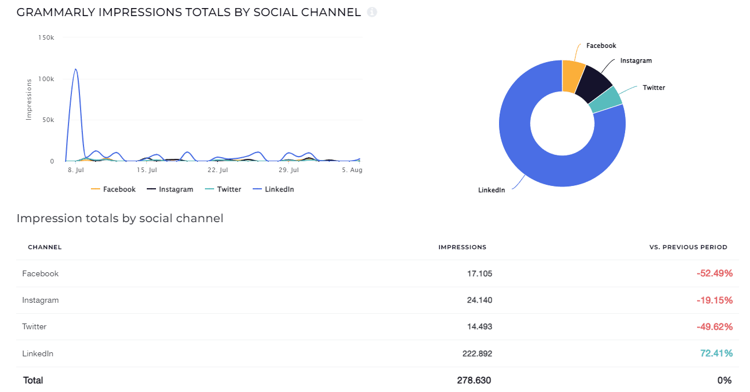Image resolution: width=750 pixels, height=392 pixels.
Task: Click the LinkedIn peak on line chart
Action: click(x=75, y=70)
